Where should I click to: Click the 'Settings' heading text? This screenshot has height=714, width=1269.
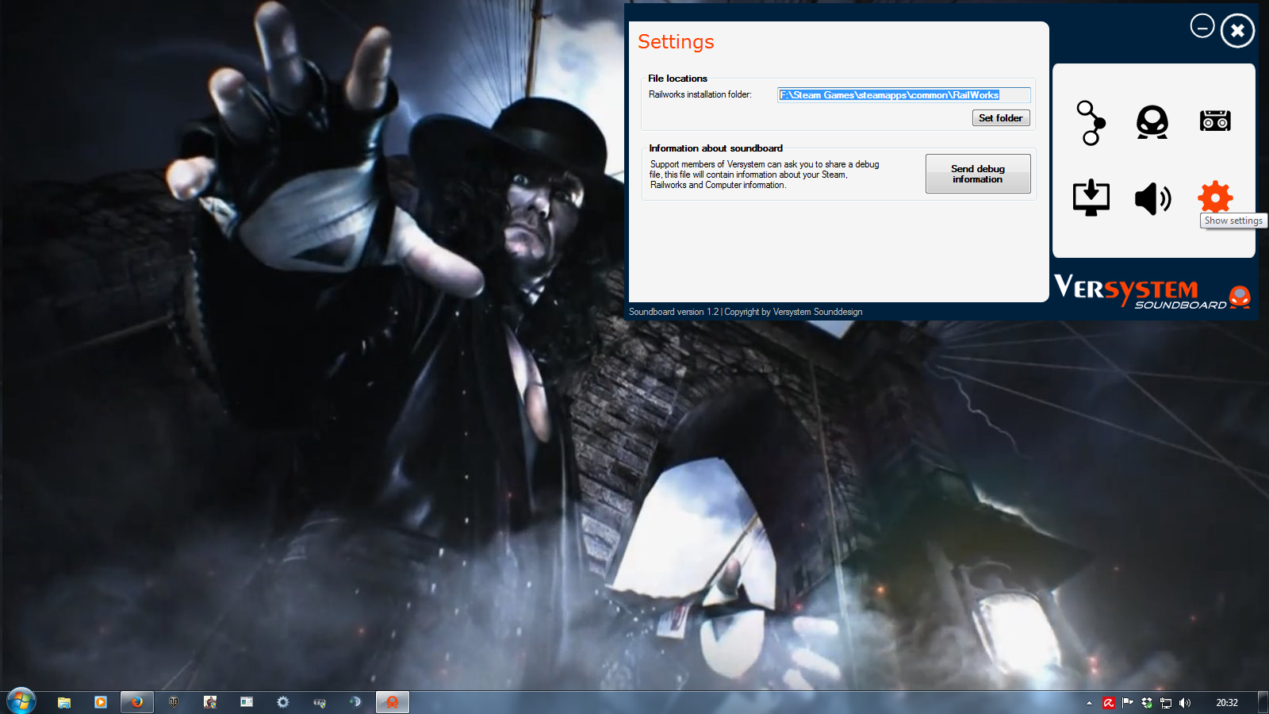coord(676,42)
